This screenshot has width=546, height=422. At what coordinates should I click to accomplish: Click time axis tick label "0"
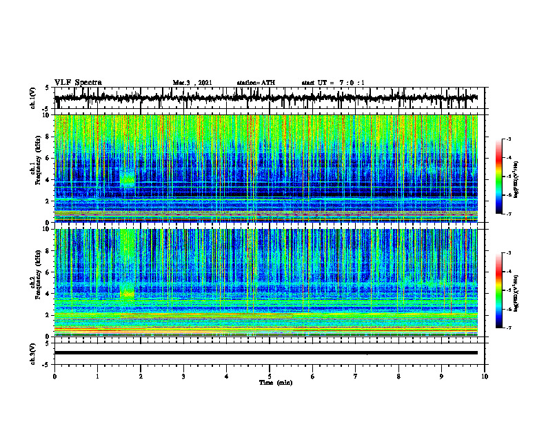54,376
